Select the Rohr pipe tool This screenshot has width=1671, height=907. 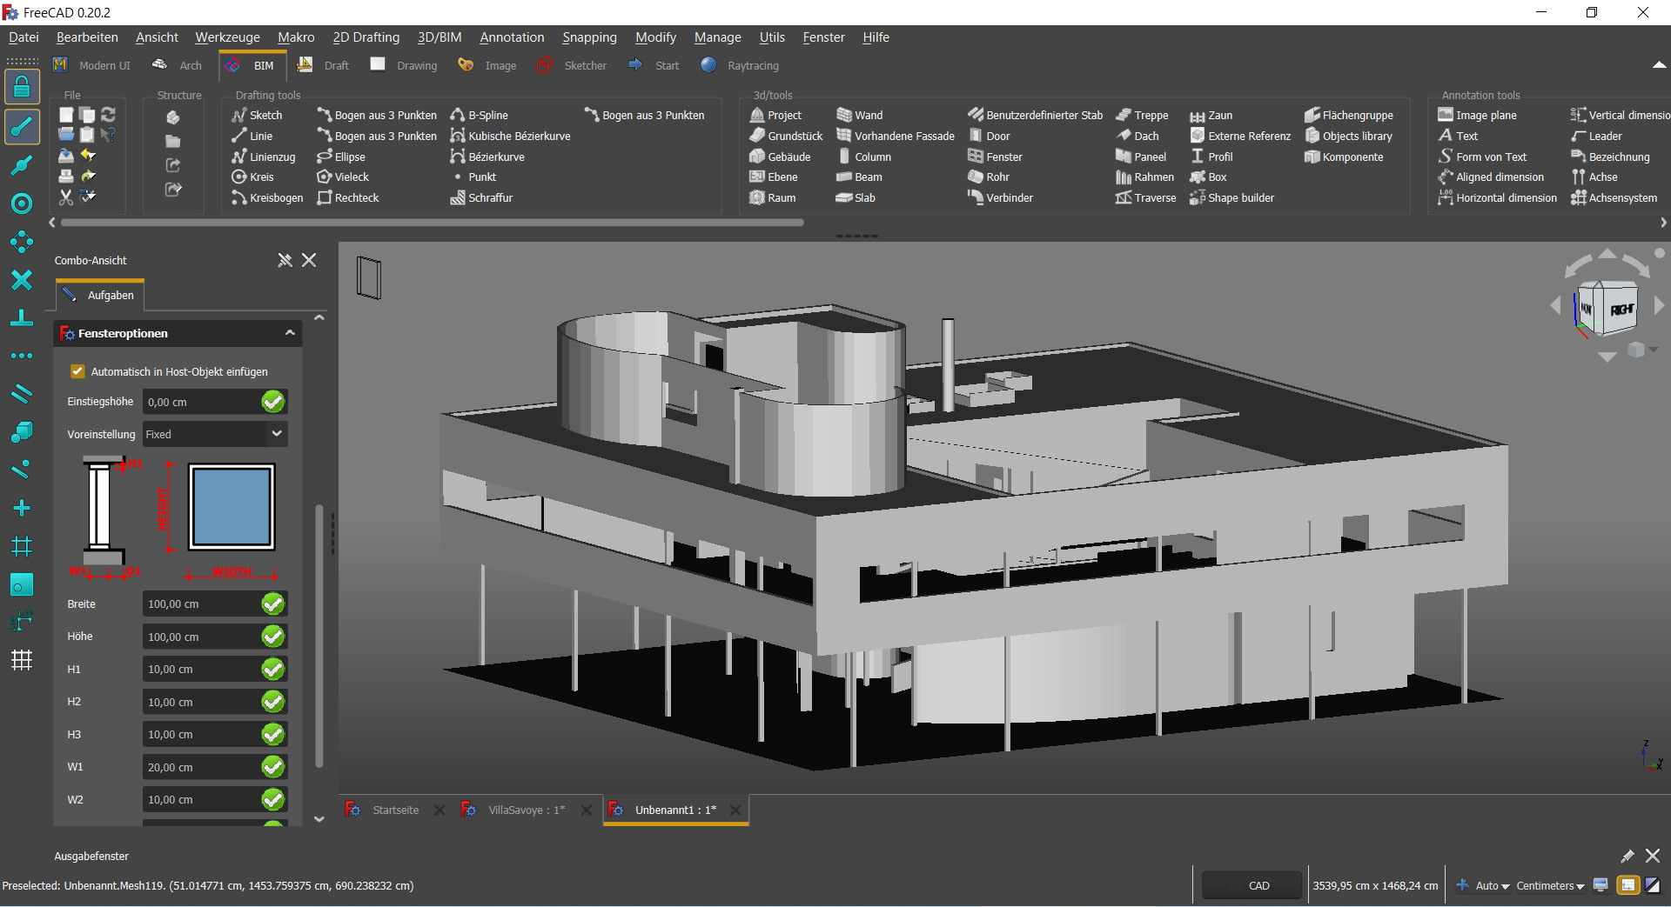pyautogui.click(x=989, y=177)
